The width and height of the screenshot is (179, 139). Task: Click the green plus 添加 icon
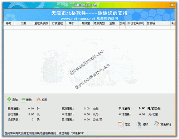point(9,99)
